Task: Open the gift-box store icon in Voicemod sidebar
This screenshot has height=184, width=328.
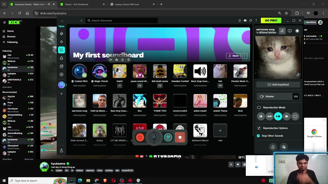Action: (x=61, y=66)
